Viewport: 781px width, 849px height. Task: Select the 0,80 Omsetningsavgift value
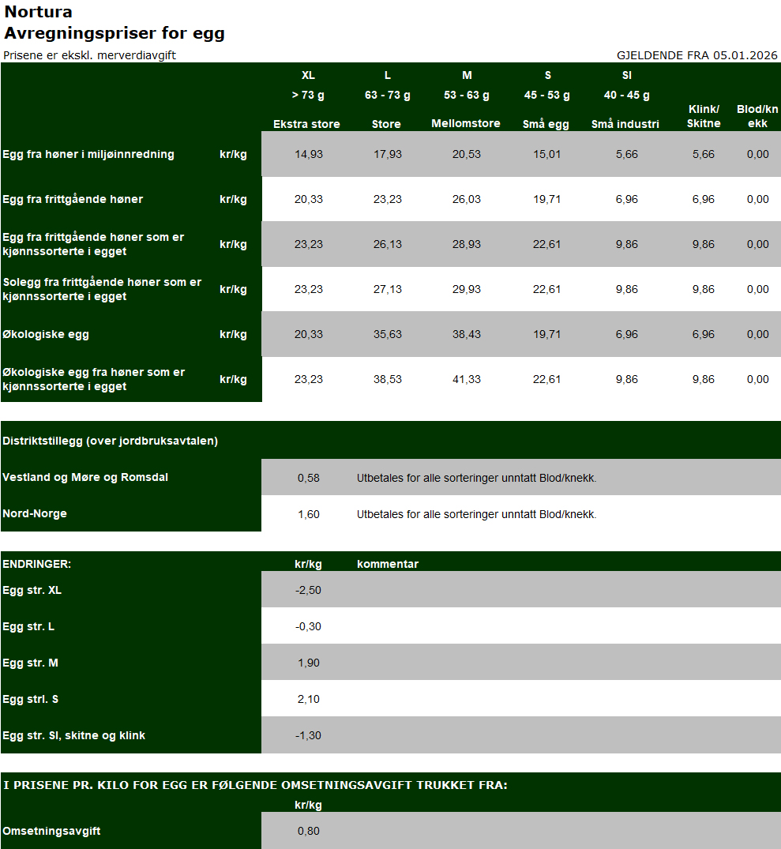coord(309,831)
